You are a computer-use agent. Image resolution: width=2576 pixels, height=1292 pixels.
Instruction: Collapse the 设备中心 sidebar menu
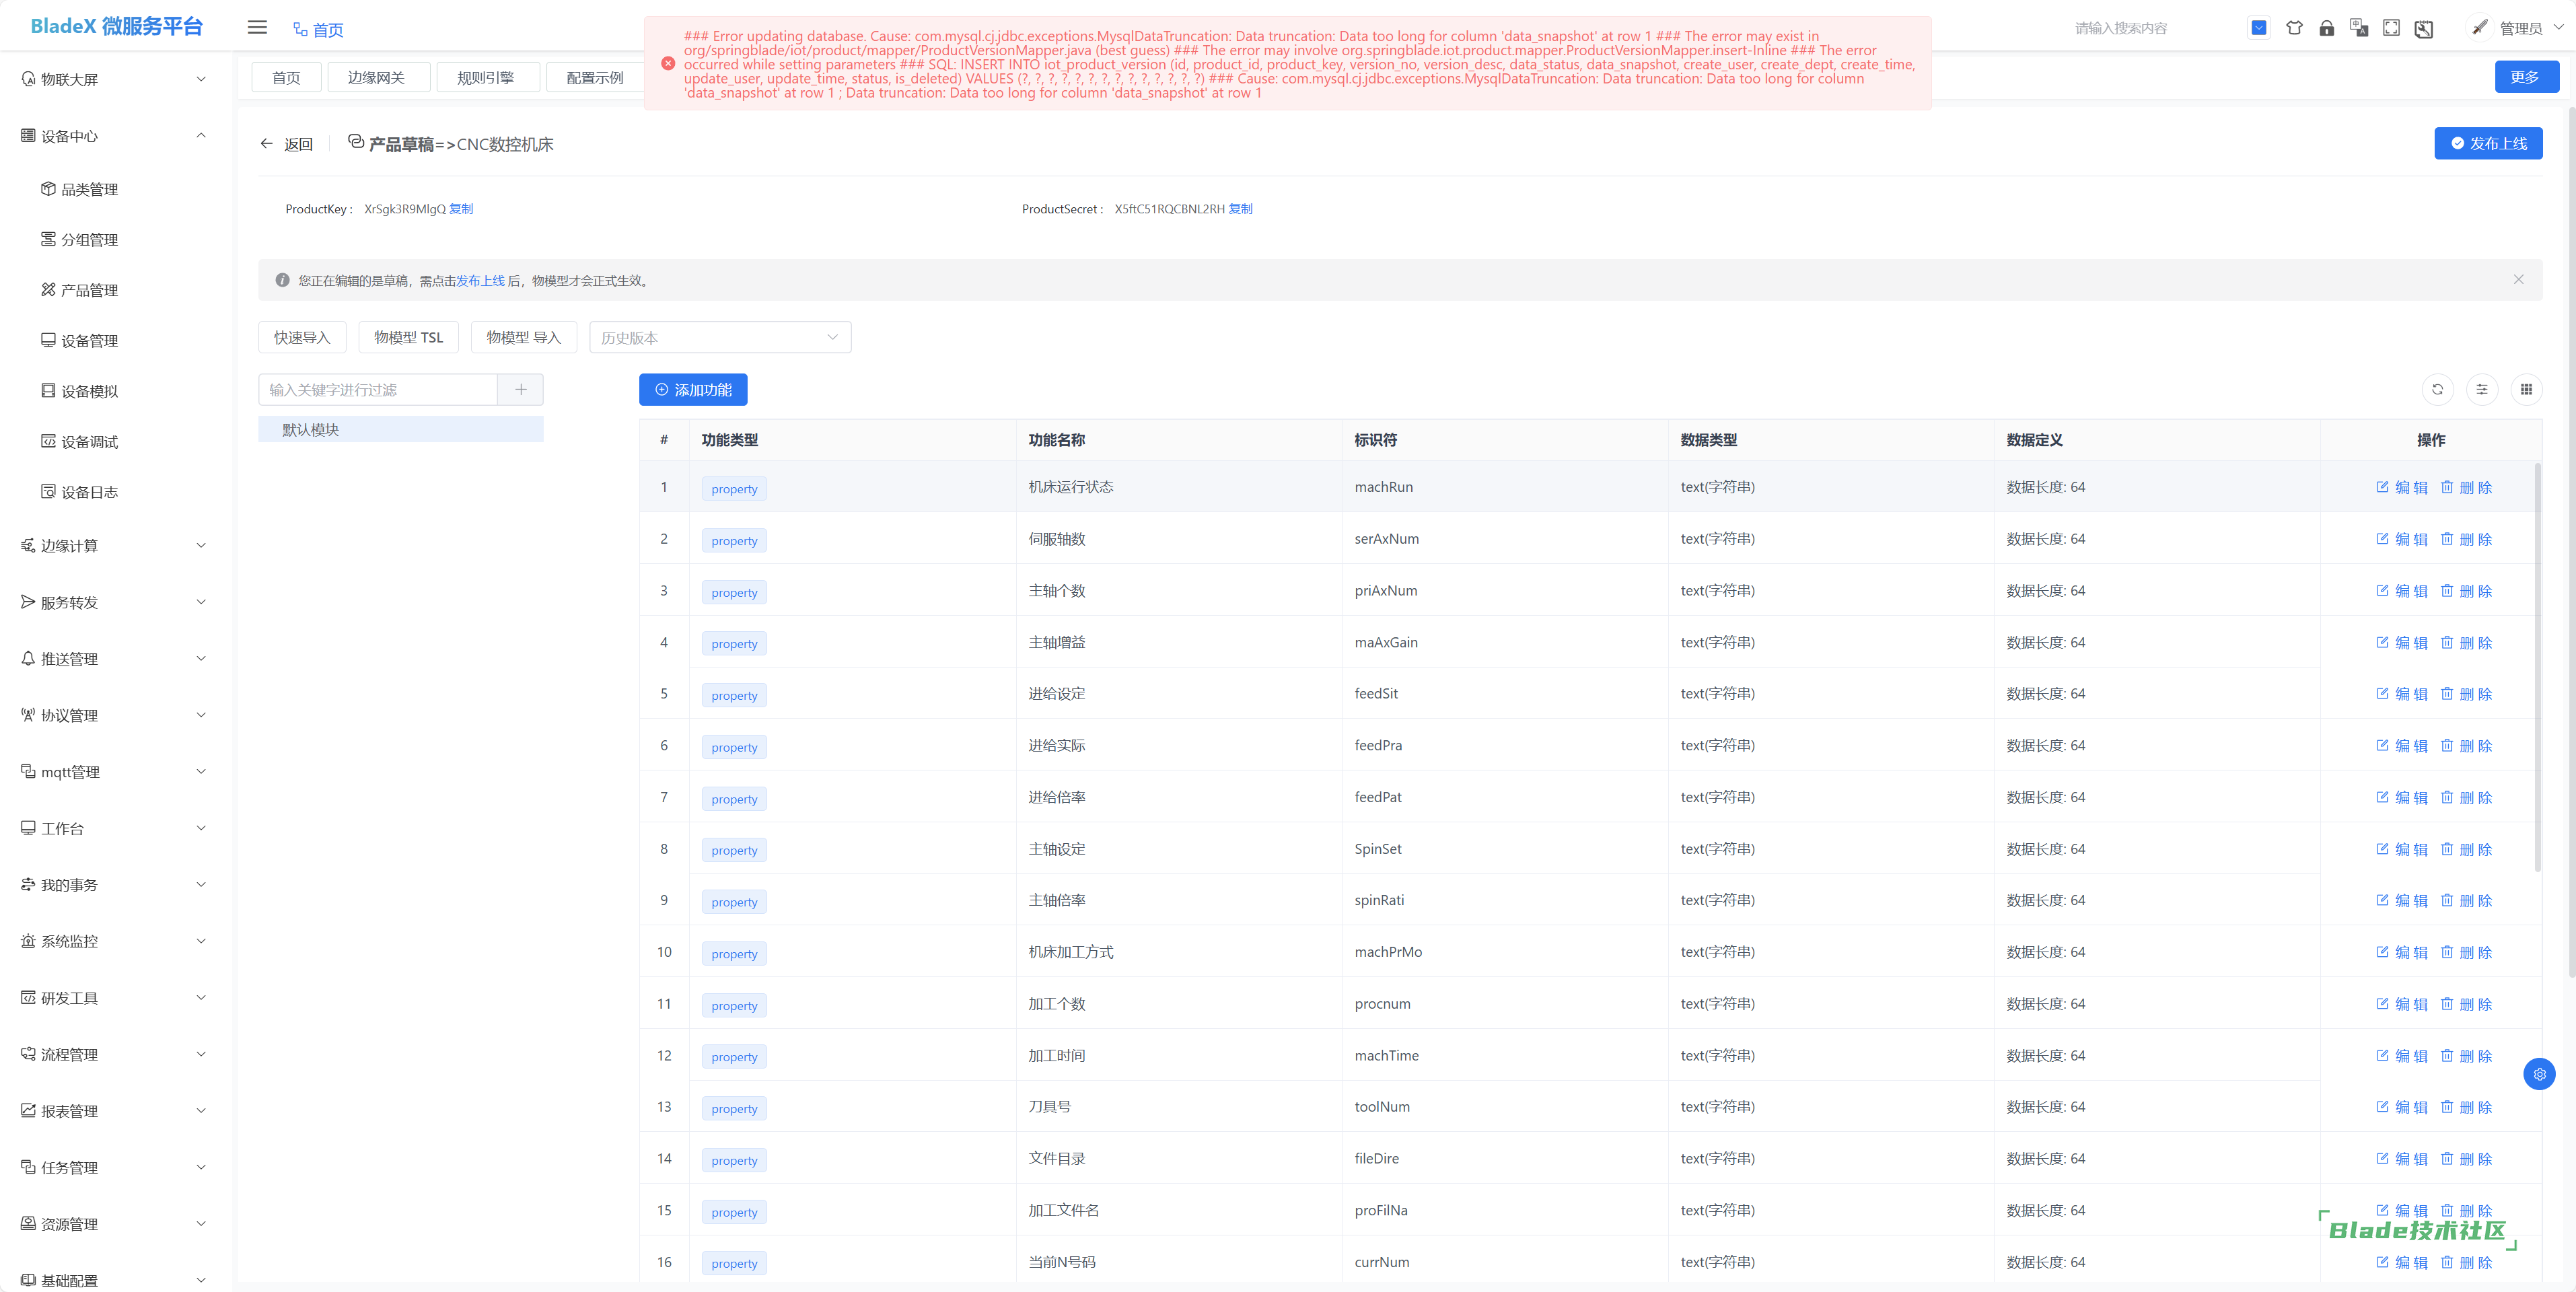coord(115,136)
